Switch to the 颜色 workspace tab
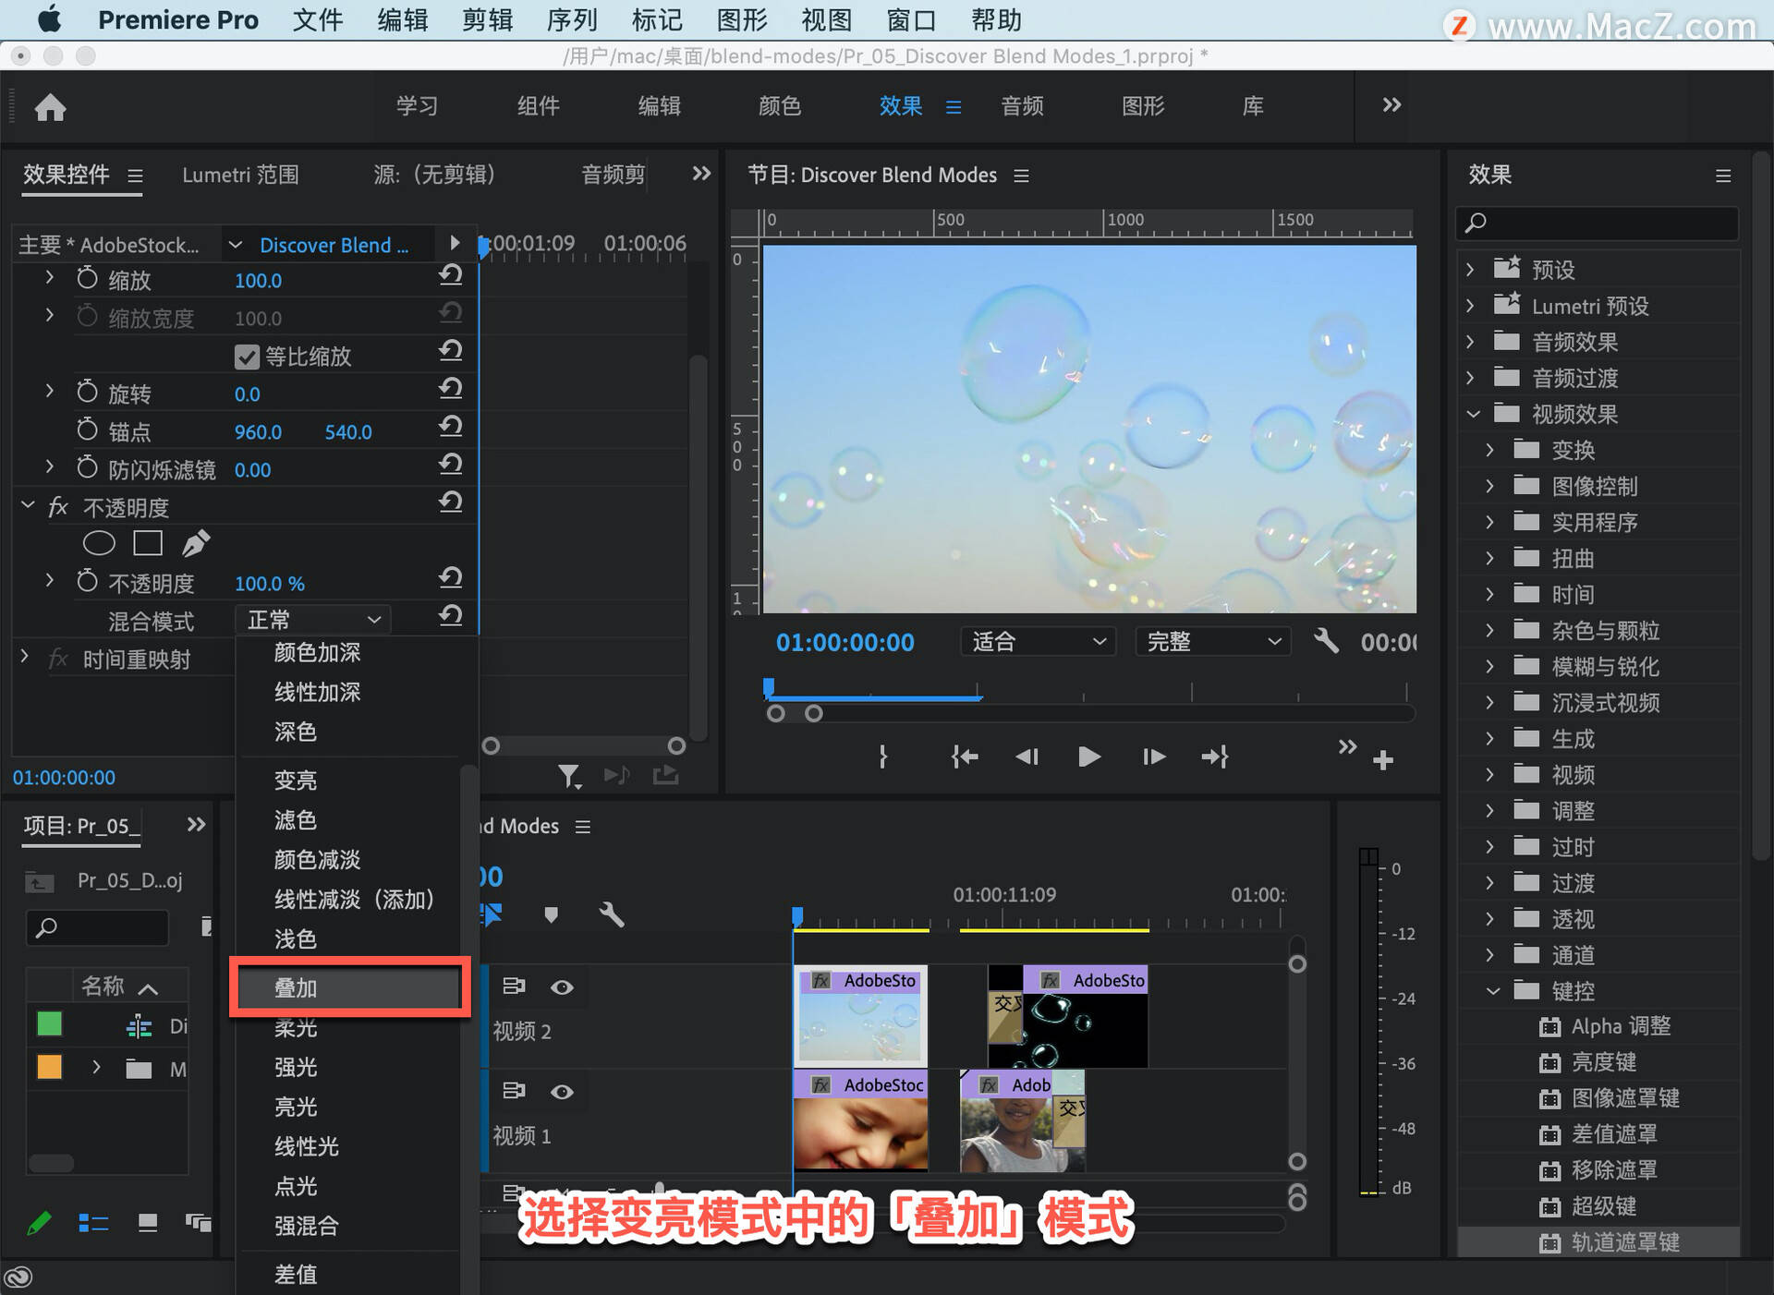1774x1295 pixels. pyautogui.click(x=779, y=106)
